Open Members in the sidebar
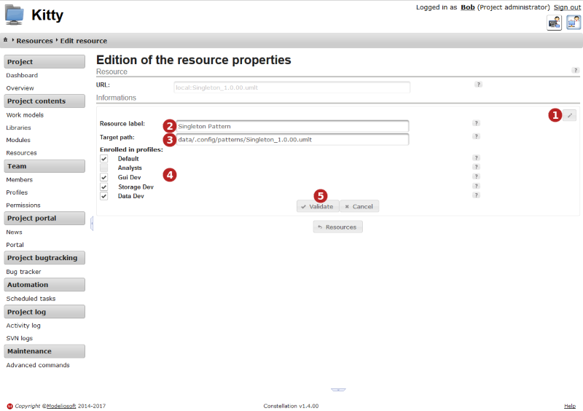583x411 pixels. coord(20,180)
